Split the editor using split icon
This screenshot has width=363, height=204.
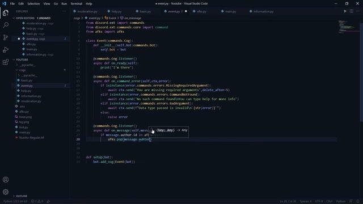point(352,11)
